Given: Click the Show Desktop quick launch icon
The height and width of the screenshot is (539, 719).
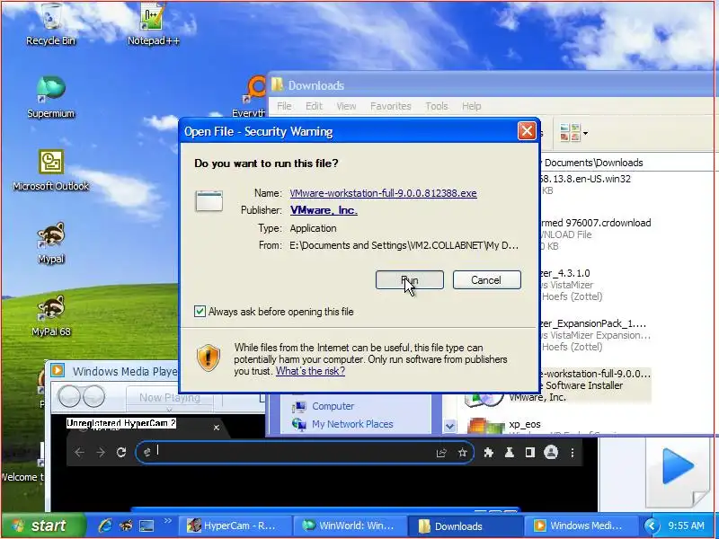Looking at the screenshot, I should pos(146,526).
